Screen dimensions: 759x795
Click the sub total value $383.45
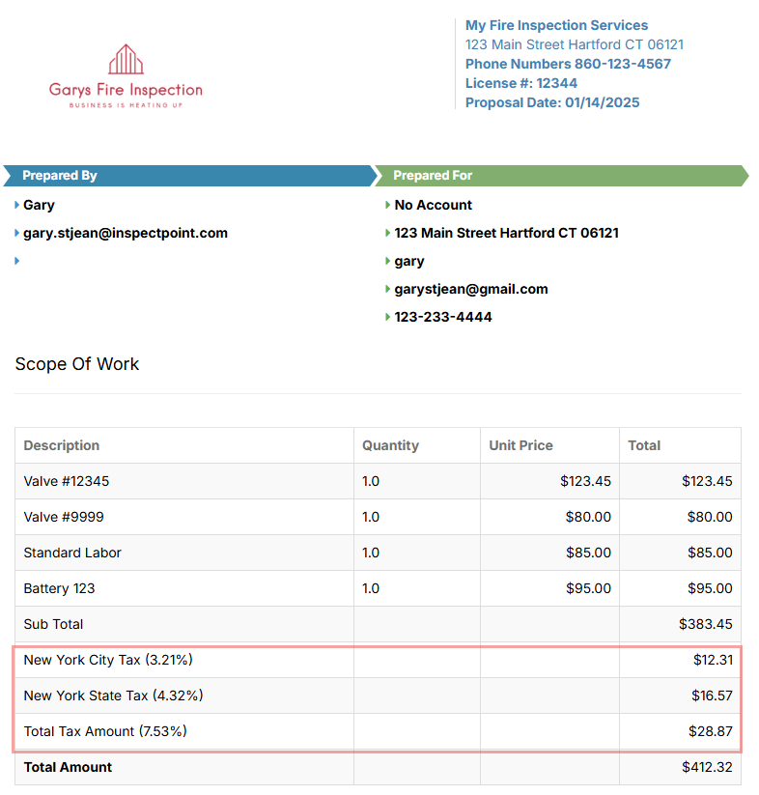point(706,624)
